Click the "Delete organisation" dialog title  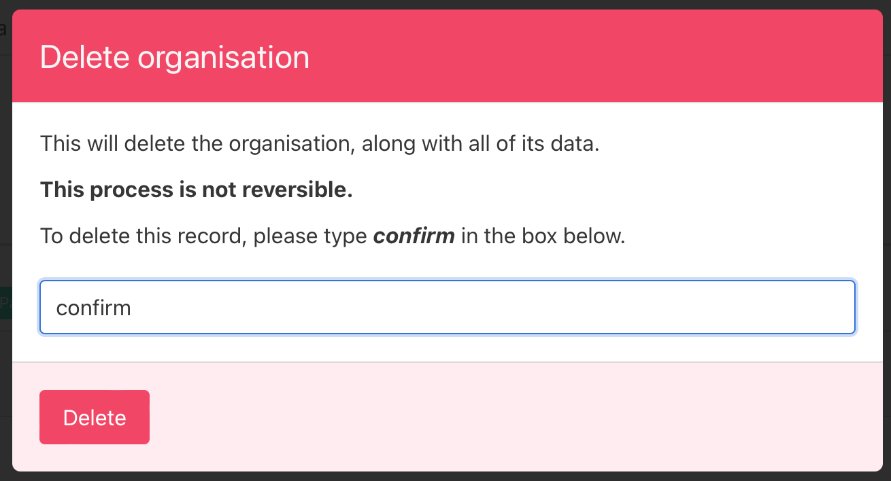click(x=175, y=57)
